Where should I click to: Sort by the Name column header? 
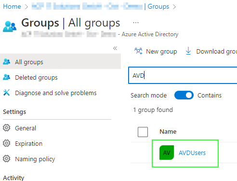coord(168,132)
